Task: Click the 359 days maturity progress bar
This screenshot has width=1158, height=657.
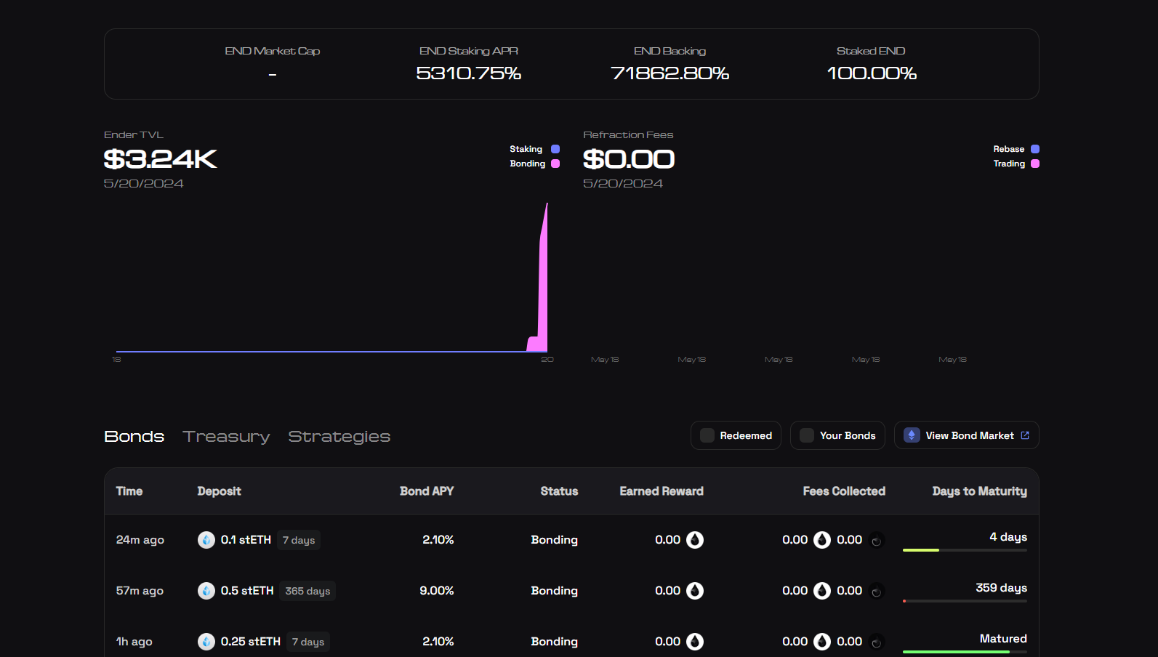Action: click(965, 601)
